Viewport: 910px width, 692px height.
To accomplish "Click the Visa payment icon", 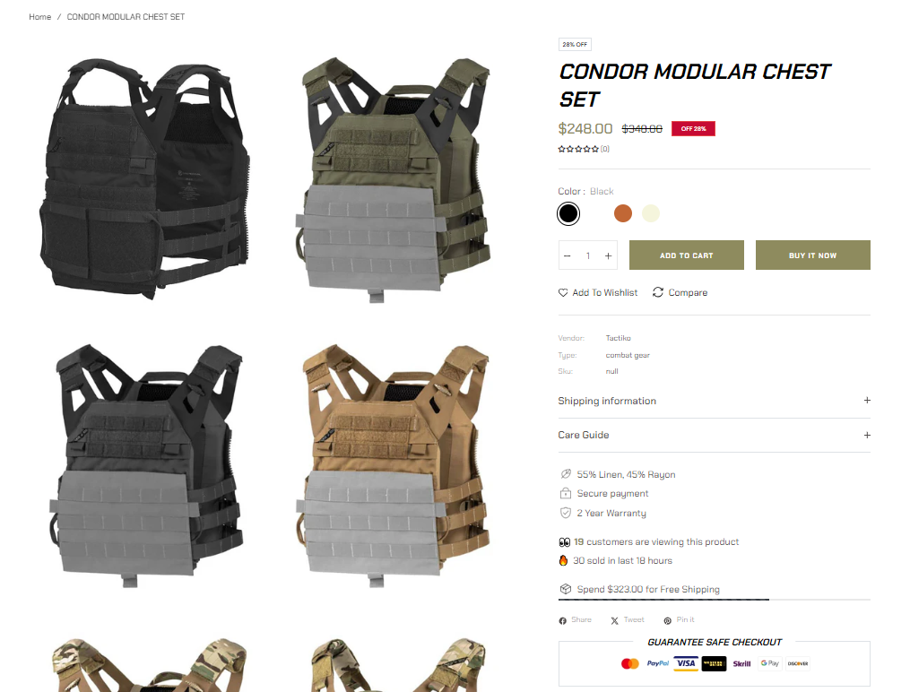I will (x=685, y=663).
